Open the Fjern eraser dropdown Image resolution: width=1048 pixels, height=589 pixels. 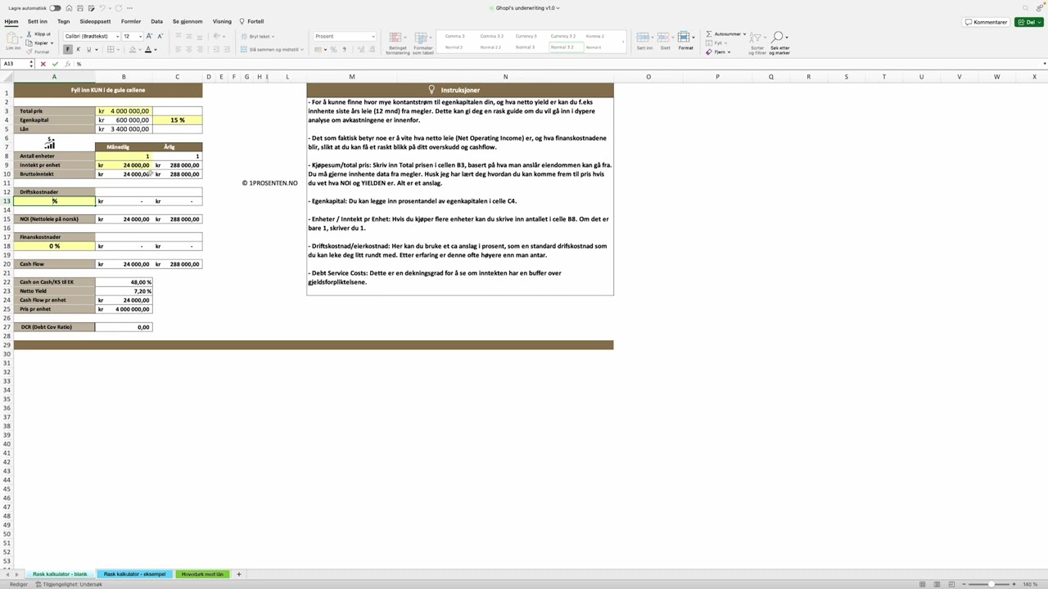[x=719, y=52]
